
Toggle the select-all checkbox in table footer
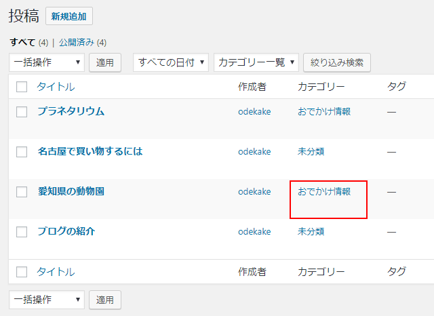coord(22,272)
